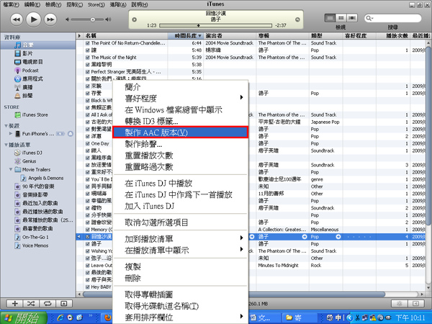Image resolution: width=432 pixels, height=324 pixels.
Task: Uncheck the 鴿子 song checkbox
Action: click(87, 244)
